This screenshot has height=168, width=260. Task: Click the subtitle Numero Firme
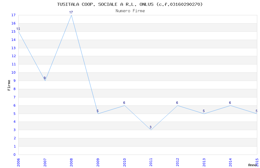(x=130, y=11)
